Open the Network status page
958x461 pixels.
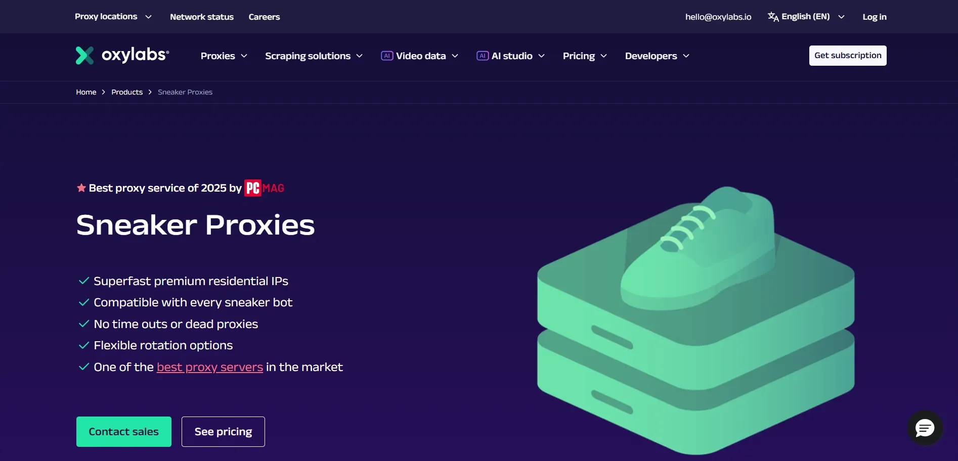tap(202, 17)
